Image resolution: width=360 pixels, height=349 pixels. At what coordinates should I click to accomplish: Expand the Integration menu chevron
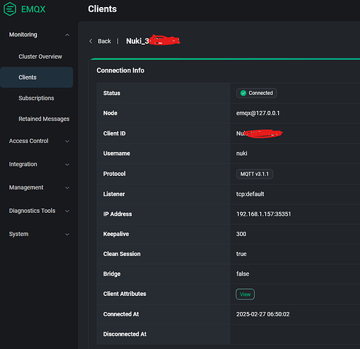pyautogui.click(x=67, y=165)
